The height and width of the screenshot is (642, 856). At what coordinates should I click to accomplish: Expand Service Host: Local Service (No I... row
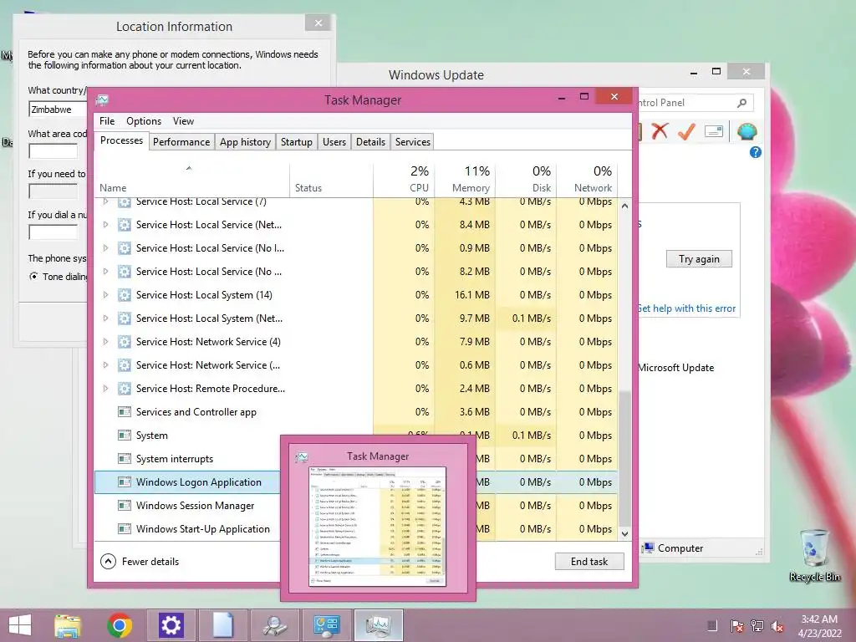click(106, 247)
